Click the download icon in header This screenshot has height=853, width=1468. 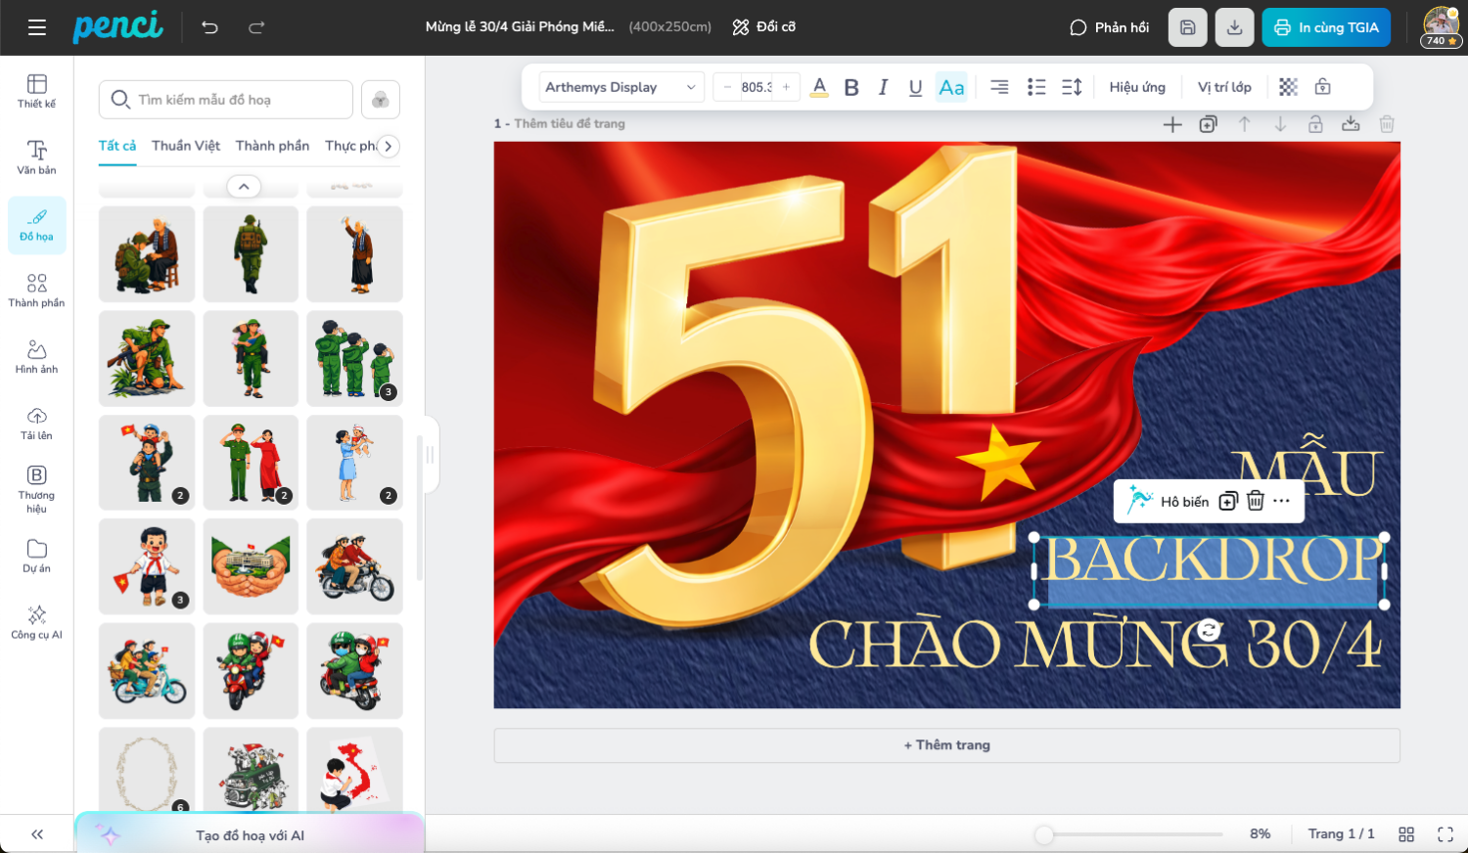pos(1234,27)
